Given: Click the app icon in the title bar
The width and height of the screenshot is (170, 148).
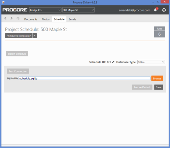Looking at the screenshot, I should coord(3,2).
